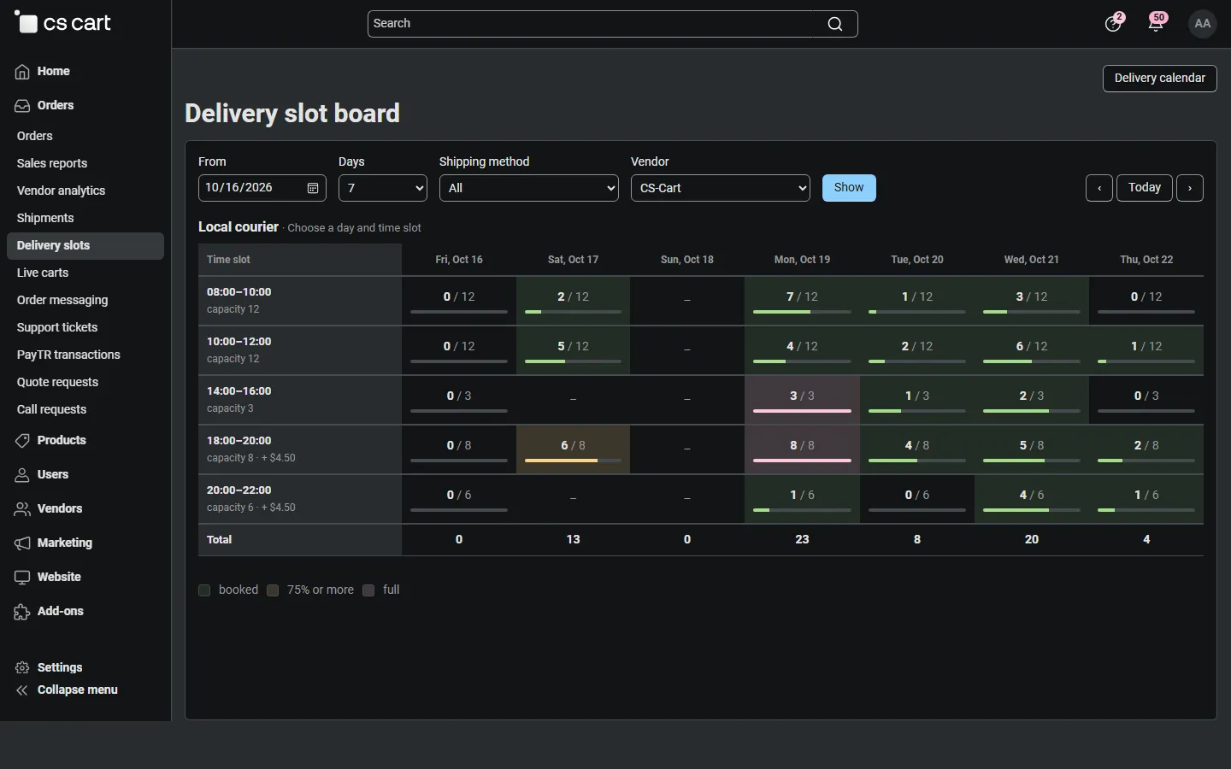The width and height of the screenshot is (1231, 769).
Task: Click the Marketing megaphone icon
Action: [x=22, y=543]
